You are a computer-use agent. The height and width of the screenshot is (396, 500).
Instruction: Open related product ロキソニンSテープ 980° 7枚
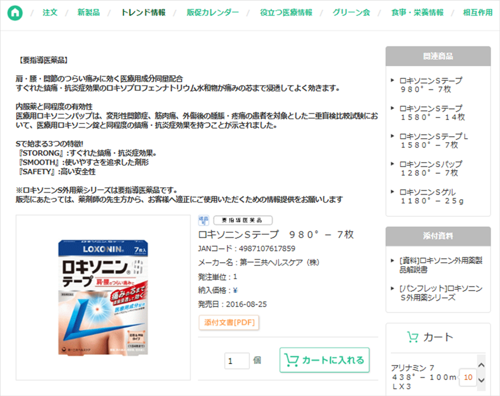click(x=431, y=85)
